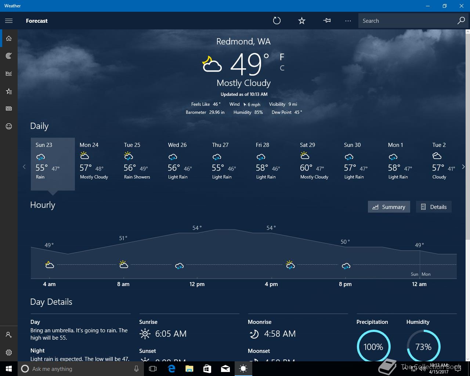Click the Mostly Cloudy current condition
This screenshot has width=470, height=376.
pos(244,83)
